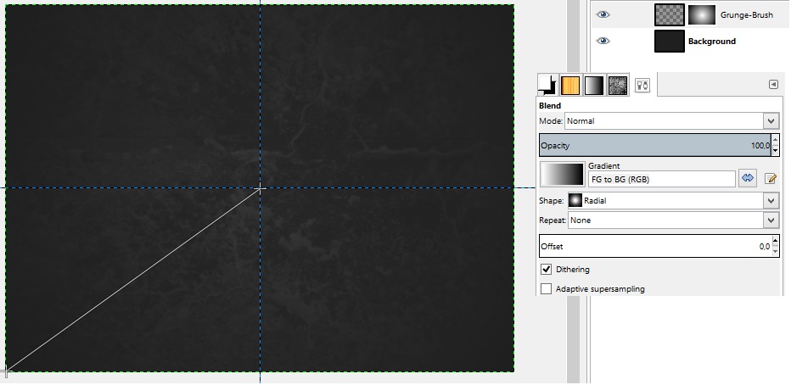Switch to the Tool Options tab
This screenshot has width=791, height=385.
[642, 85]
